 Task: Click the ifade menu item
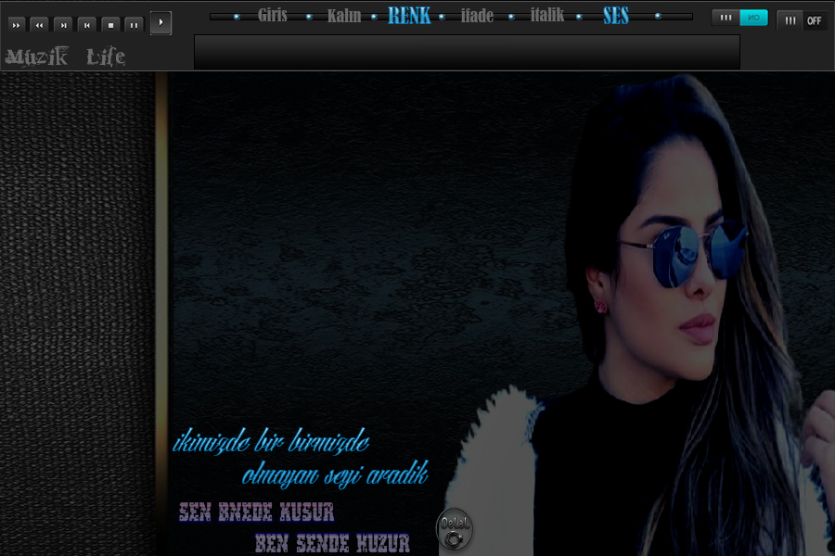pos(477,16)
